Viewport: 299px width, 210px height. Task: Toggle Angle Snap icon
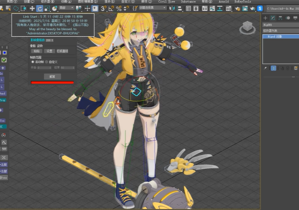tap(111, 9)
